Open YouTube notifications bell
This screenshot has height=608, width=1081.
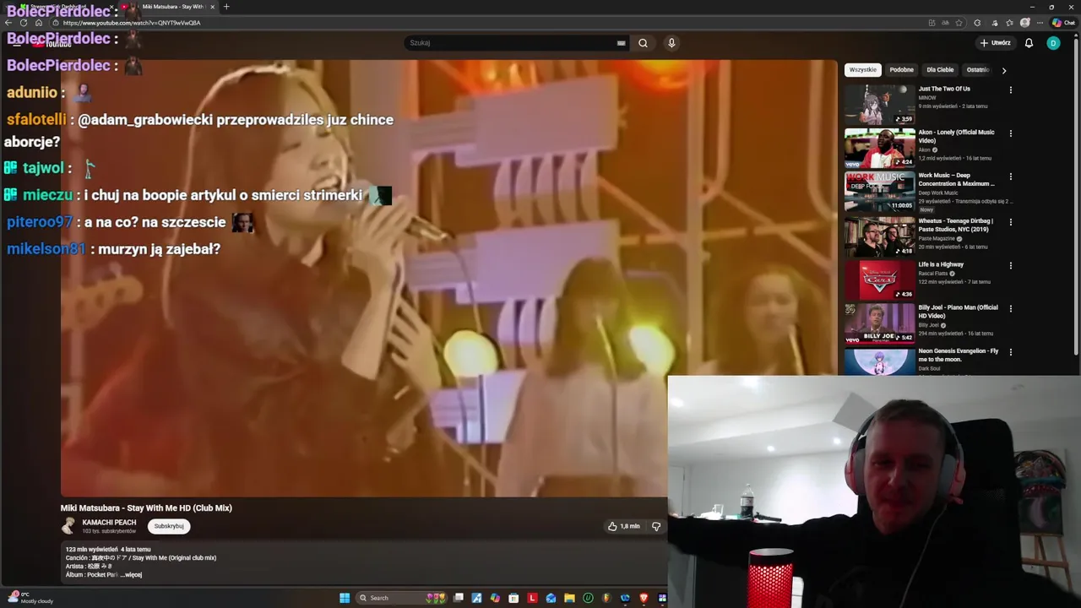(1029, 43)
